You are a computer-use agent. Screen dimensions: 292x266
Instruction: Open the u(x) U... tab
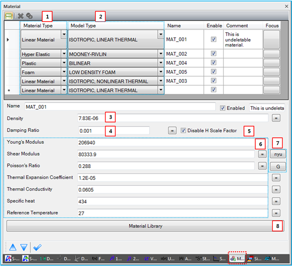tap(168, 258)
